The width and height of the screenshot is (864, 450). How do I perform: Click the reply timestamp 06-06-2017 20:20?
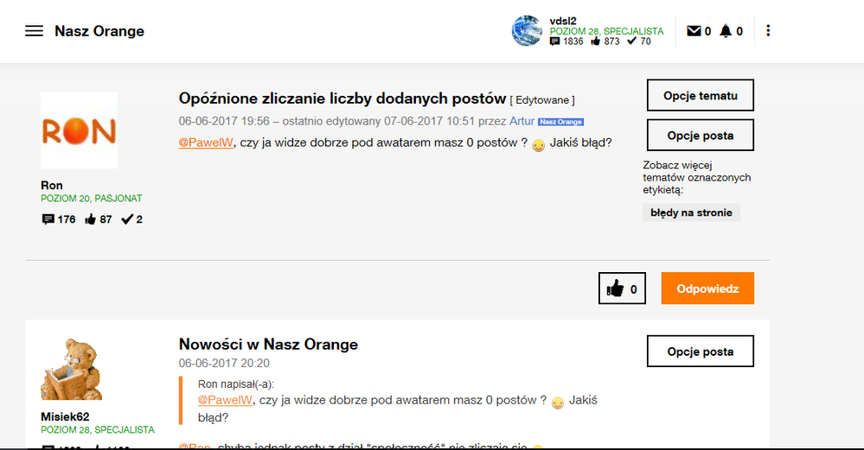tap(224, 363)
